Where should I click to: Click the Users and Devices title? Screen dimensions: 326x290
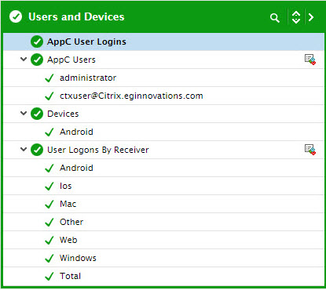click(76, 16)
